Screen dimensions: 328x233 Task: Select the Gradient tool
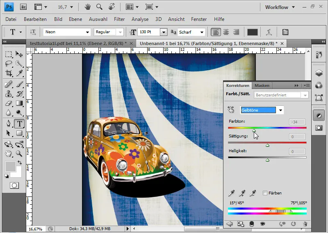pos(19,103)
